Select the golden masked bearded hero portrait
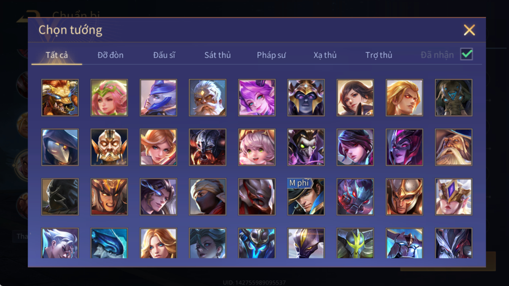 click(109, 147)
